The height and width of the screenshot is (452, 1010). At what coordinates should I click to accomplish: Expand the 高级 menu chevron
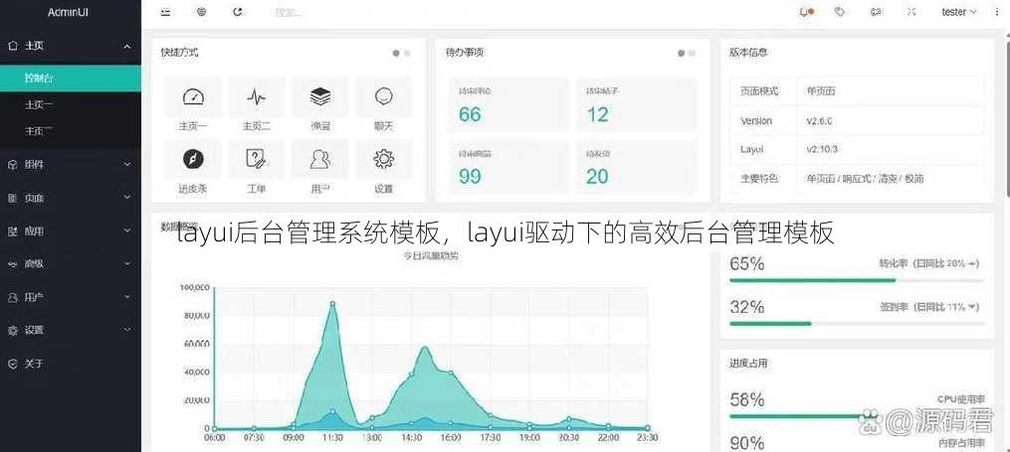[127, 263]
